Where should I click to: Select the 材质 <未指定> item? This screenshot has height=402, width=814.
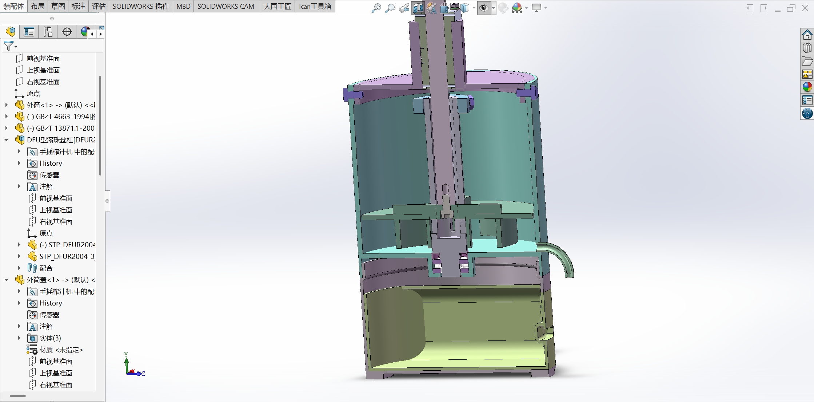(61, 350)
